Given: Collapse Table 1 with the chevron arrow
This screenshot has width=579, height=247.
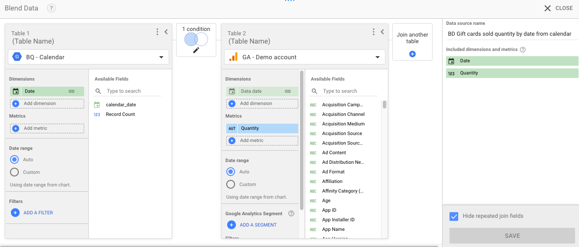Looking at the screenshot, I should (166, 32).
